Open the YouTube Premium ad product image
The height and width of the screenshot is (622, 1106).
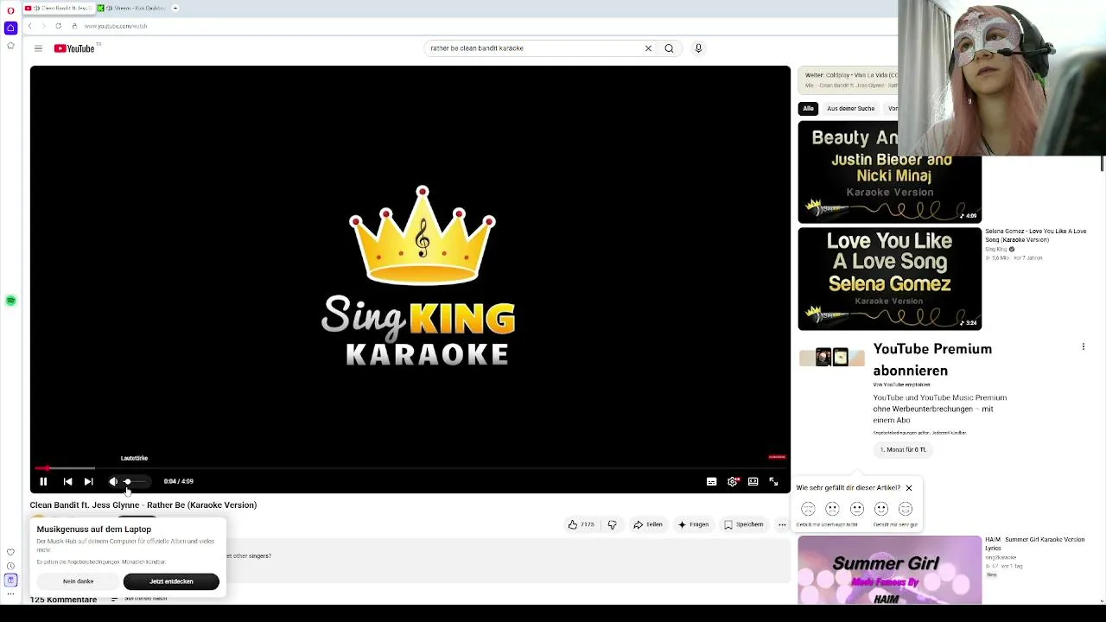(x=831, y=357)
